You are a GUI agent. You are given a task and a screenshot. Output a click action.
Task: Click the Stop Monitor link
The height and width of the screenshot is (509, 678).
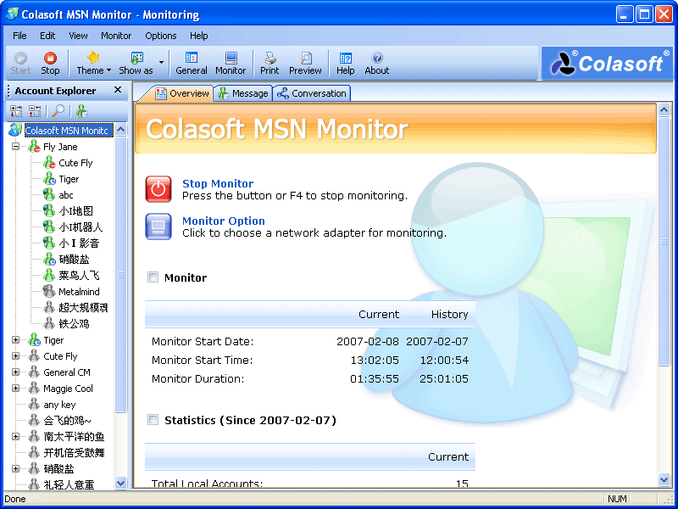[218, 183]
